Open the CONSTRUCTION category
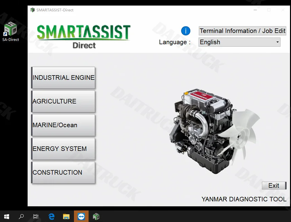Viewport: 291px width, 222px height. [x=63, y=172]
